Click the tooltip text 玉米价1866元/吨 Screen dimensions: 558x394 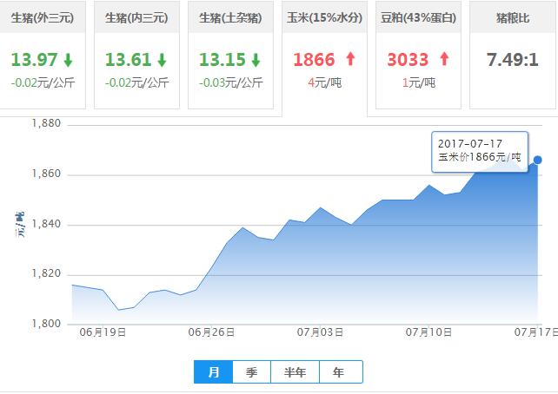coord(480,157)
